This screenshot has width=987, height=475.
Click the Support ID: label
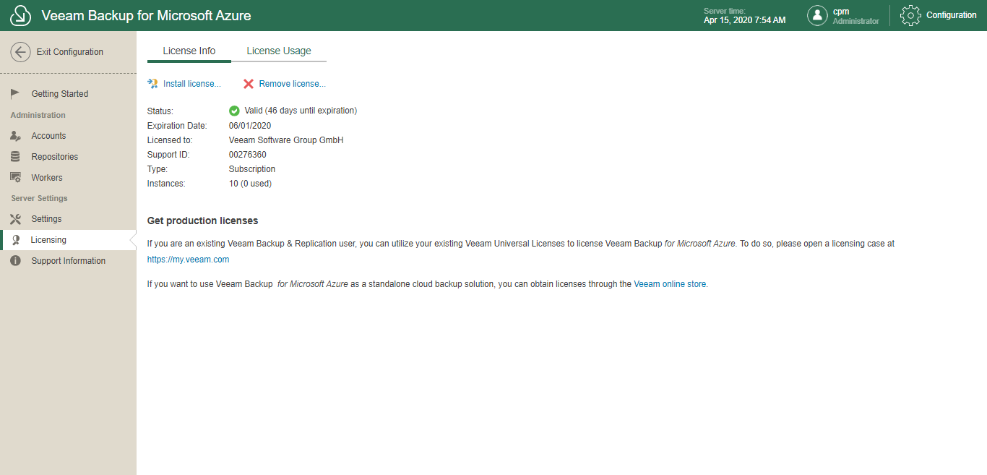(168, 155)
